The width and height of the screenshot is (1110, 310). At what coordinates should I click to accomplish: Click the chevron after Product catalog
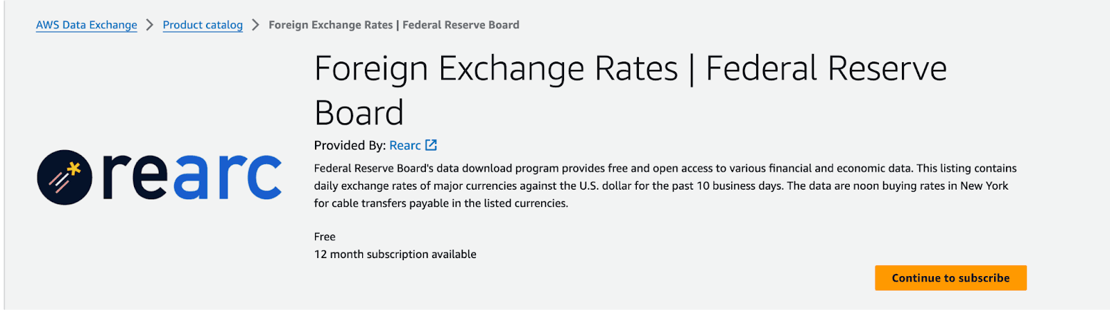click(x=255, y=25)
